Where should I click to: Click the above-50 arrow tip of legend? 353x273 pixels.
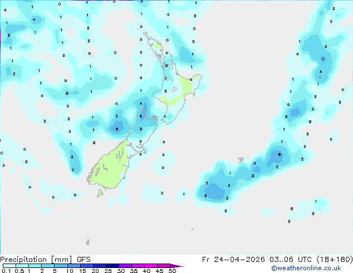tap(176, 266)
